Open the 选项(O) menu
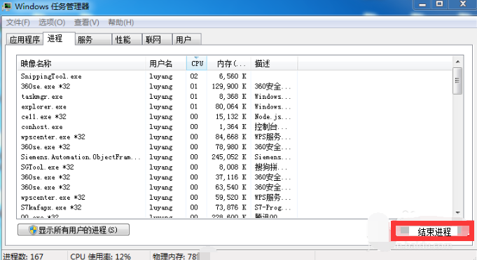 tap(52, 22)
